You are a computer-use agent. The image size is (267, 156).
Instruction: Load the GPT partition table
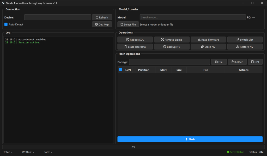tap(255, 62)
